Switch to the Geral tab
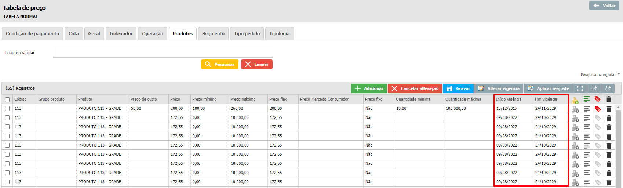 click(x=94, y=33)
